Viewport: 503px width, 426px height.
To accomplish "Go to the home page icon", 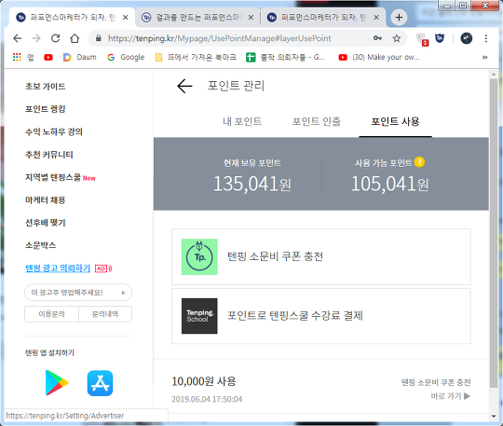I will (75, 38).
